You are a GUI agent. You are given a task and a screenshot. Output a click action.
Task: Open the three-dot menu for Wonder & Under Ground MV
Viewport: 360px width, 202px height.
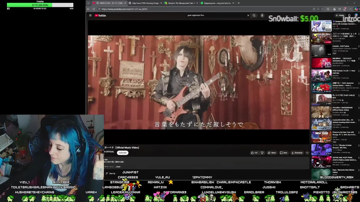coord(359,146)
